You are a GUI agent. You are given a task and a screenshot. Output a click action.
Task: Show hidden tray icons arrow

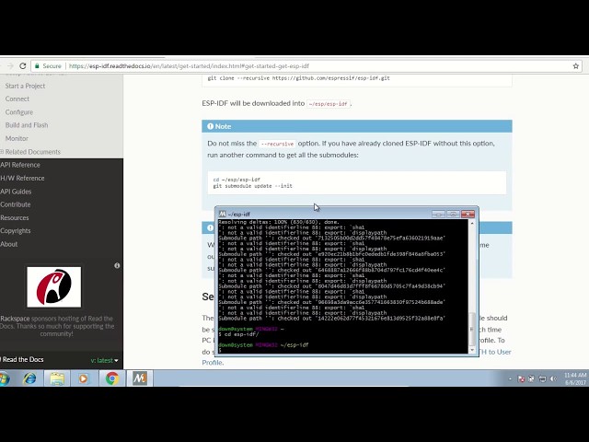[x=510, y=378]
